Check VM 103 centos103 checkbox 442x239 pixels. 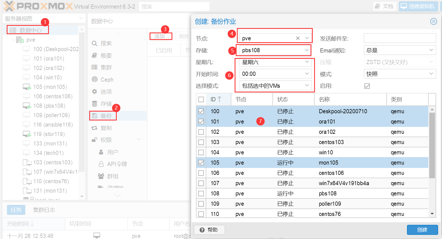pyautogui.click(x=201, y=142)
